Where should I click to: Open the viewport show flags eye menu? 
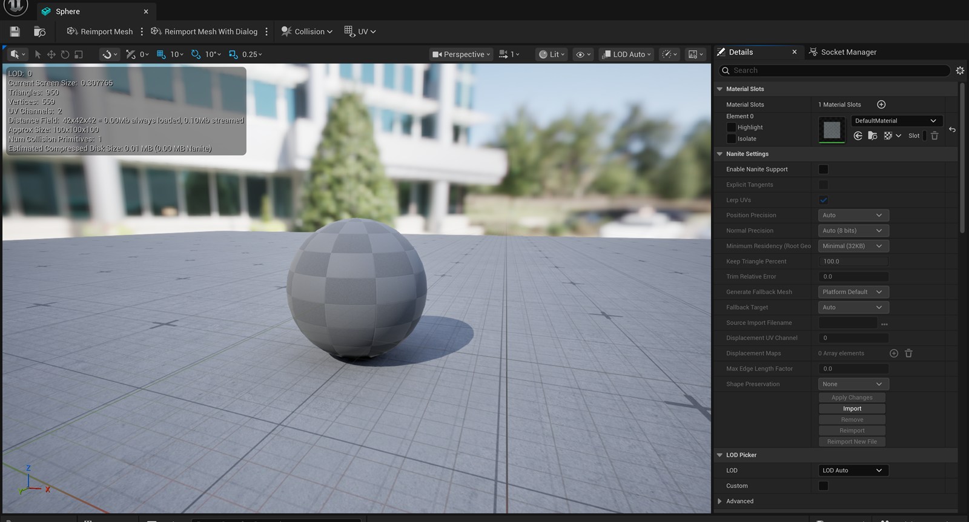[x=583, y=55]
